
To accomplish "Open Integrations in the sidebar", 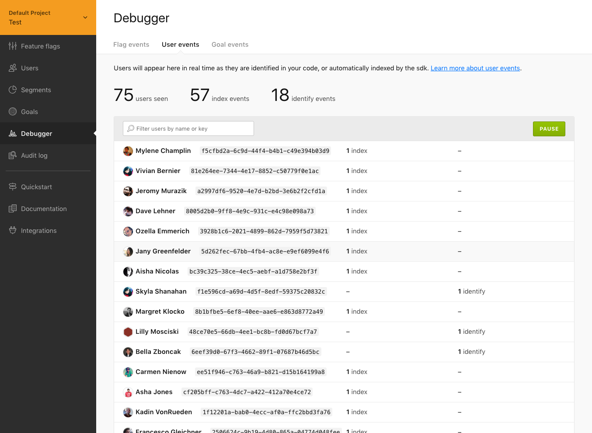I will (48, 230).
